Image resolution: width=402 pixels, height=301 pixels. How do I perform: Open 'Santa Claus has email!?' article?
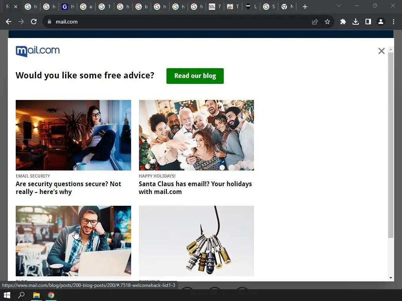click(195, 188)
